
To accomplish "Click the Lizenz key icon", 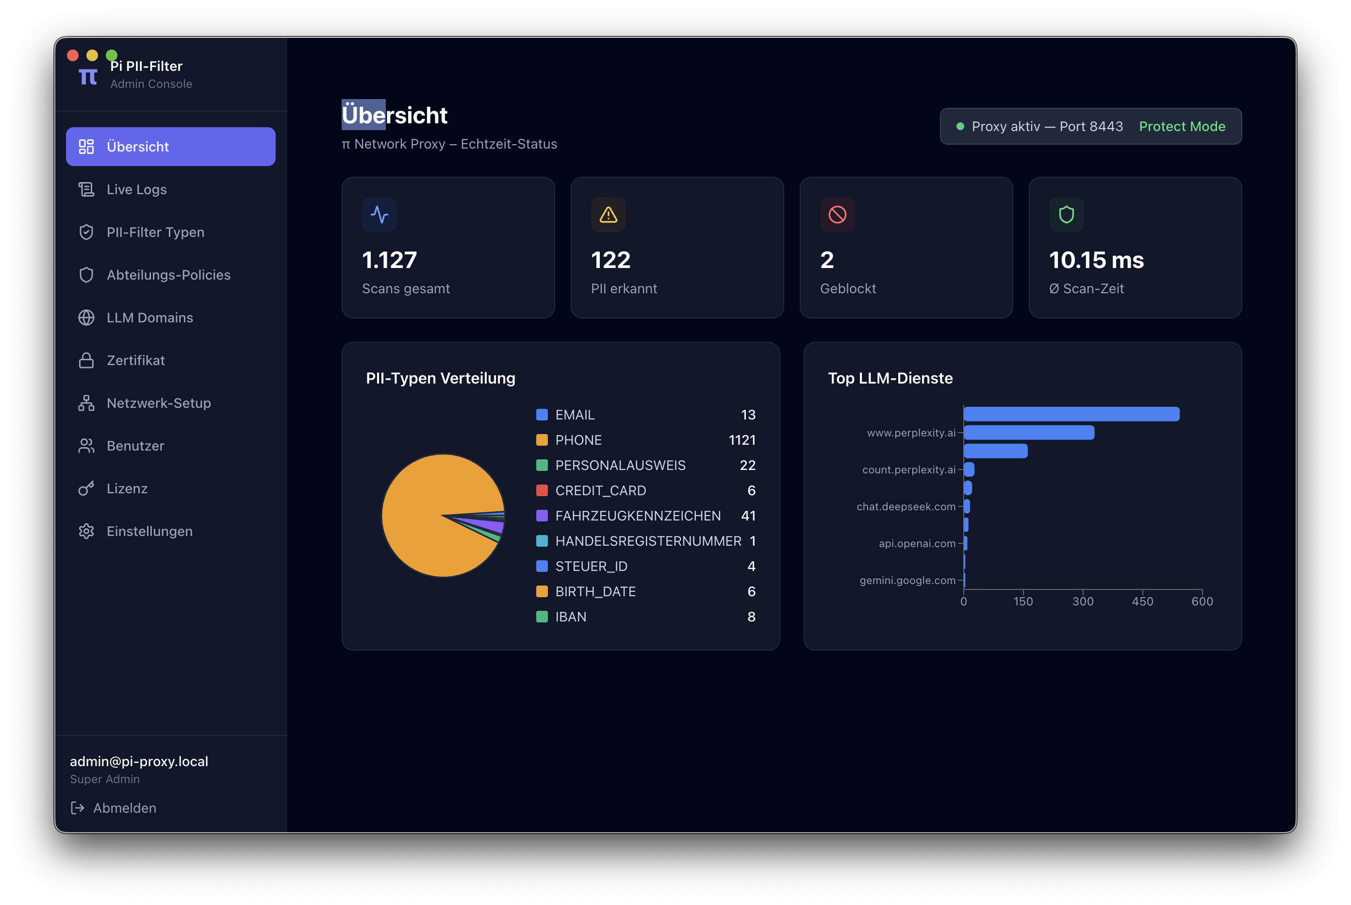I will point(86,488).
